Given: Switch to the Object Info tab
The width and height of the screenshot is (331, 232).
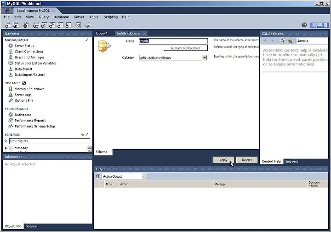Looking at the screenshot, I should pos(13,226).
